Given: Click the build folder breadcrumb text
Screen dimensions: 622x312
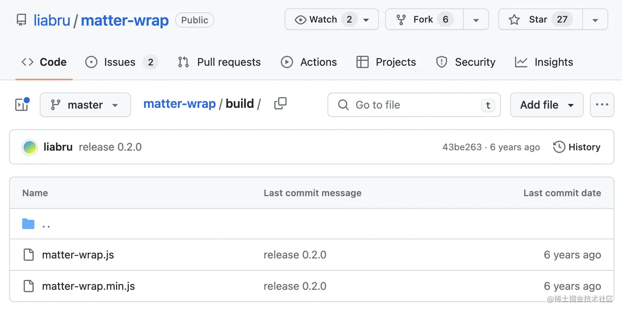Looking at the screenshot, I should tap(240, 104).
